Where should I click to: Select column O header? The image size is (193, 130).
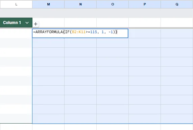pyautogui.click(x=113, y=4)
